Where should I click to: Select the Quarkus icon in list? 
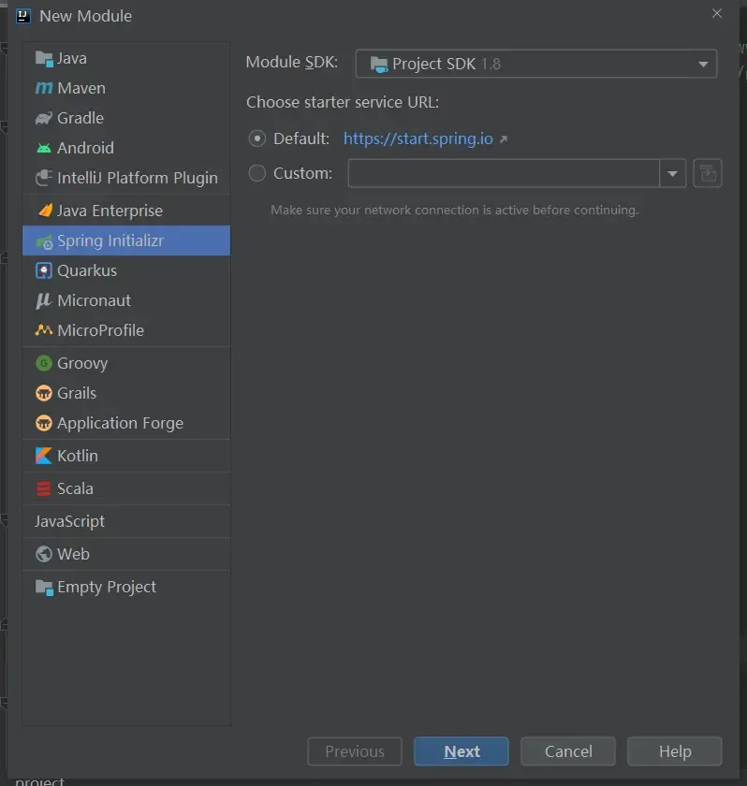pos(44,270)
